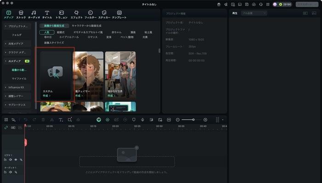Click the media panel vertical scrollbar

(x=159, y=50)
